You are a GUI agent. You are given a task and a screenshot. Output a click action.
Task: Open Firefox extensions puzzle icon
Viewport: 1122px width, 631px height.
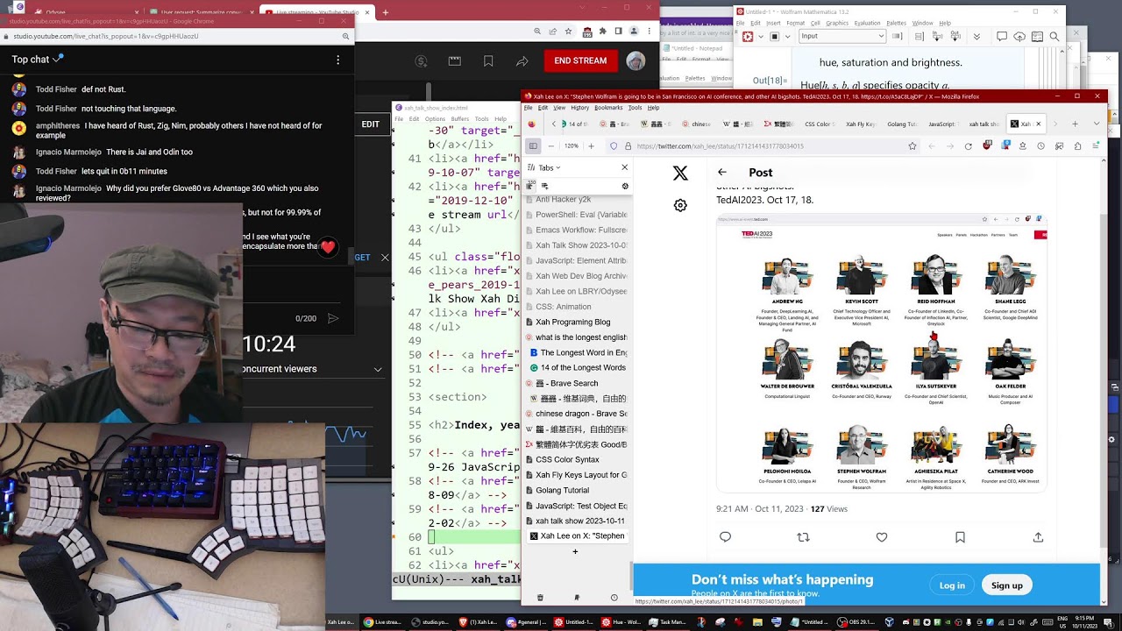pos(1077,146)
